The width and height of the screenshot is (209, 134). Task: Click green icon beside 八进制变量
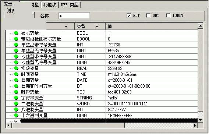16,109
